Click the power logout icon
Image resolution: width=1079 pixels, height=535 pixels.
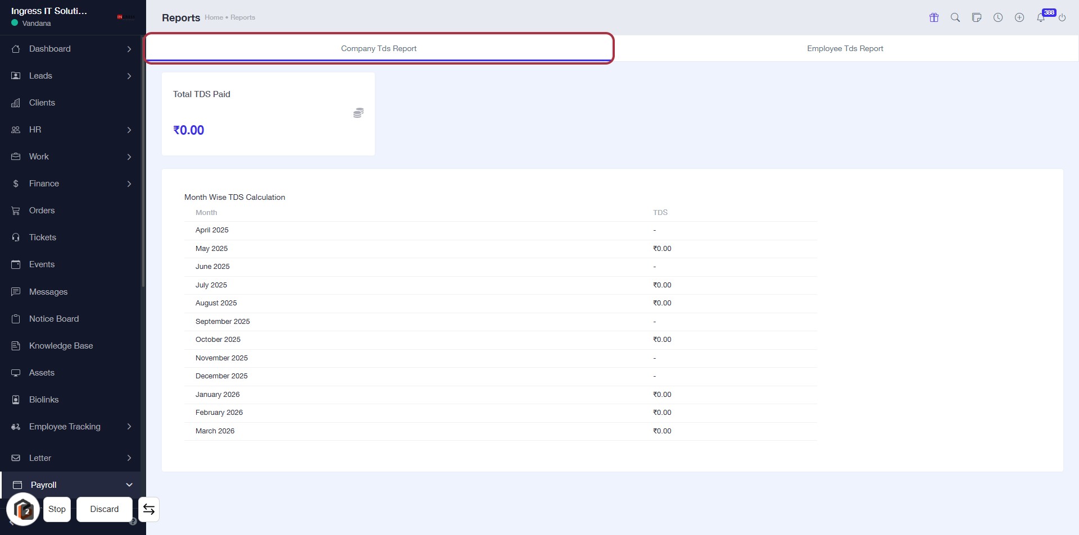tap(1062, 17)
